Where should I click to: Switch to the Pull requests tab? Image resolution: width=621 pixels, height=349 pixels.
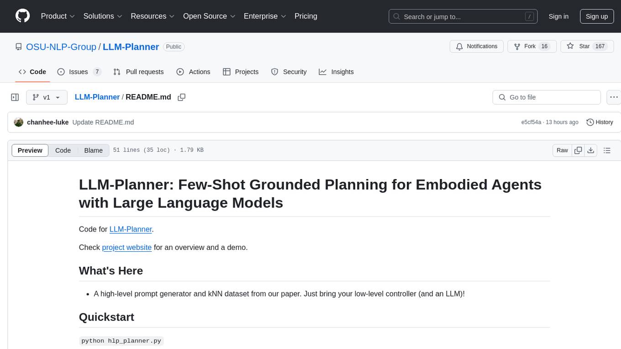click(138, 72)
